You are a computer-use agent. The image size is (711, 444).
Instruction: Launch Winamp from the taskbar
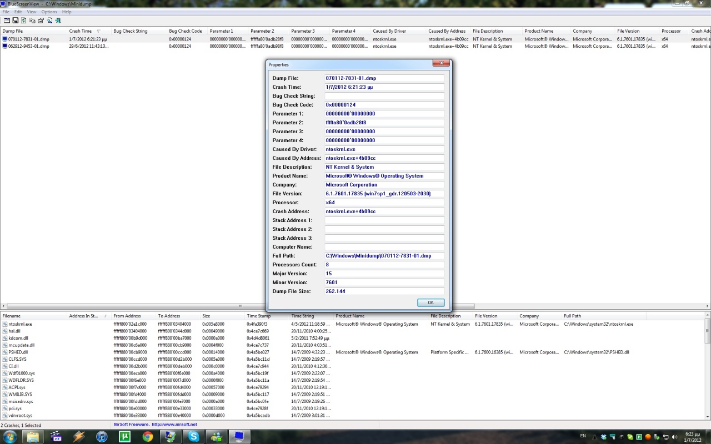pos(79,437)
